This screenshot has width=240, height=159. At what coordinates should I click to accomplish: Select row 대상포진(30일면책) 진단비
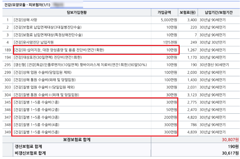pyautogui.click(x=121, y=57)
